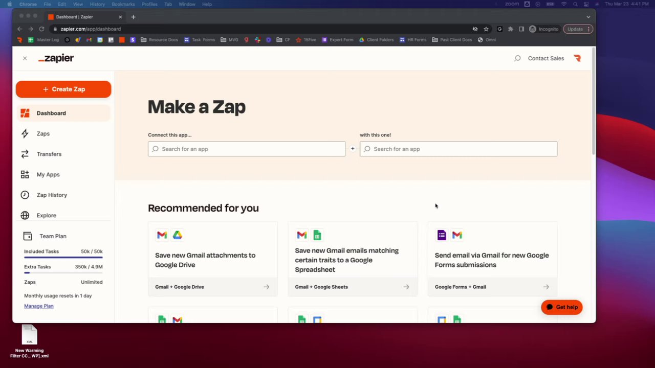
Task: Open the MVG bookmark folder
Action: click(229, 40)
